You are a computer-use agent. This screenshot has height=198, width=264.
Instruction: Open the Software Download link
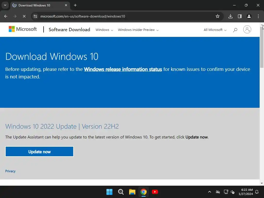[69, 30]
